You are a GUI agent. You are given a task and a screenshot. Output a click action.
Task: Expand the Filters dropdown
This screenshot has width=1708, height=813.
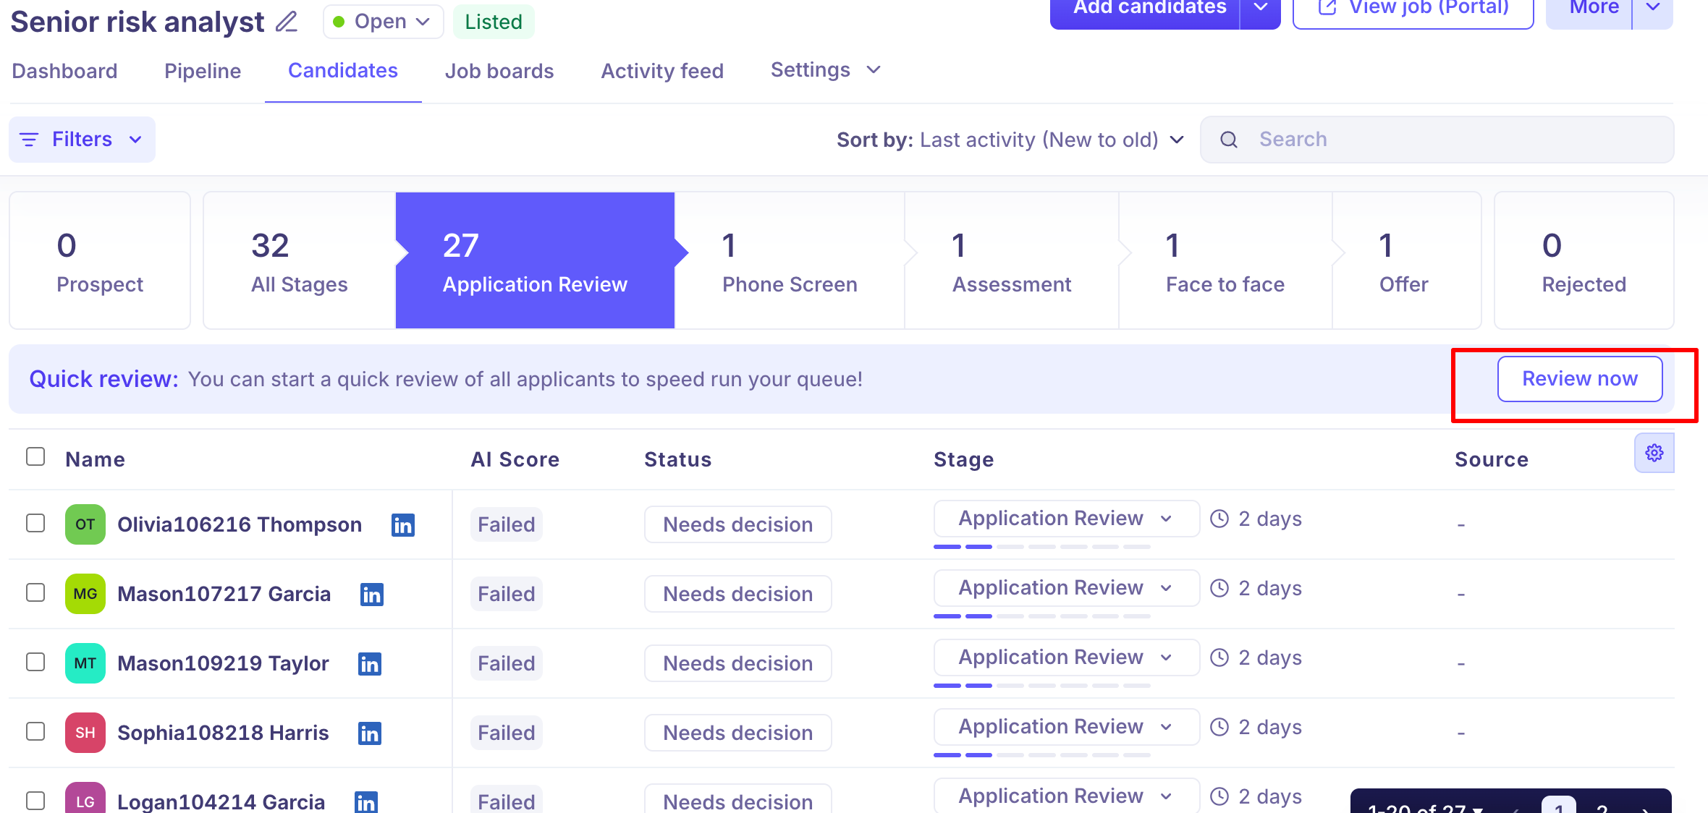tap(82, 140)
